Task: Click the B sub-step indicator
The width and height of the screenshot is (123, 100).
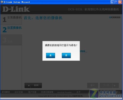Action: (x=113, y=17)
